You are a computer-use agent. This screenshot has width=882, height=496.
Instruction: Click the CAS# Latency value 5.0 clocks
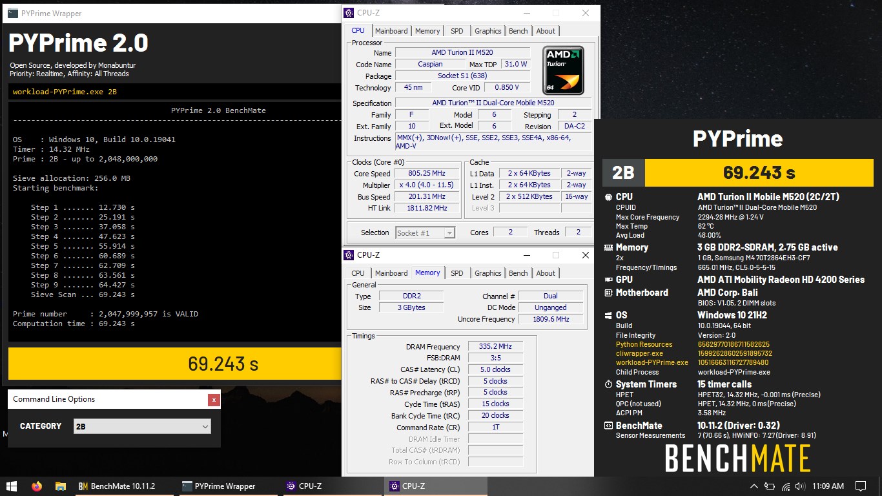(495, 370)
